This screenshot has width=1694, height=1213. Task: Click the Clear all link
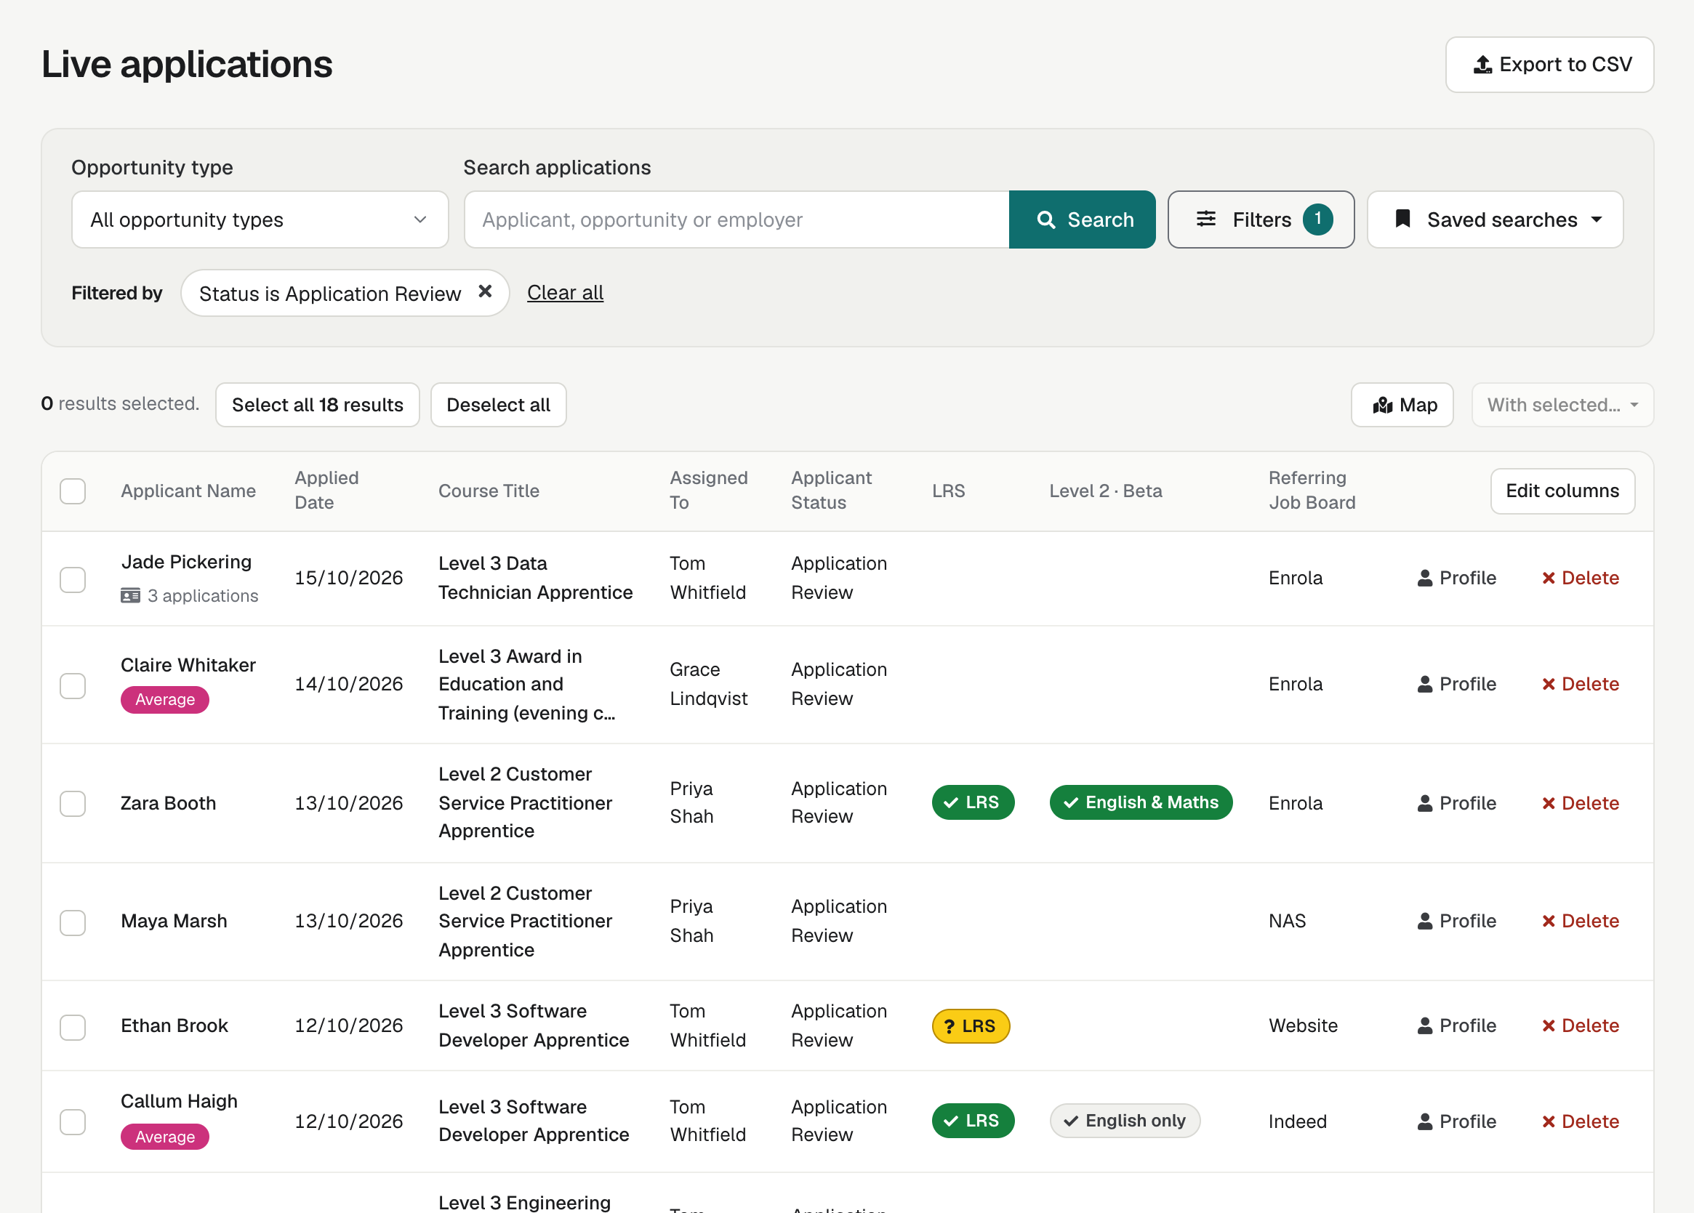[566, 293]
